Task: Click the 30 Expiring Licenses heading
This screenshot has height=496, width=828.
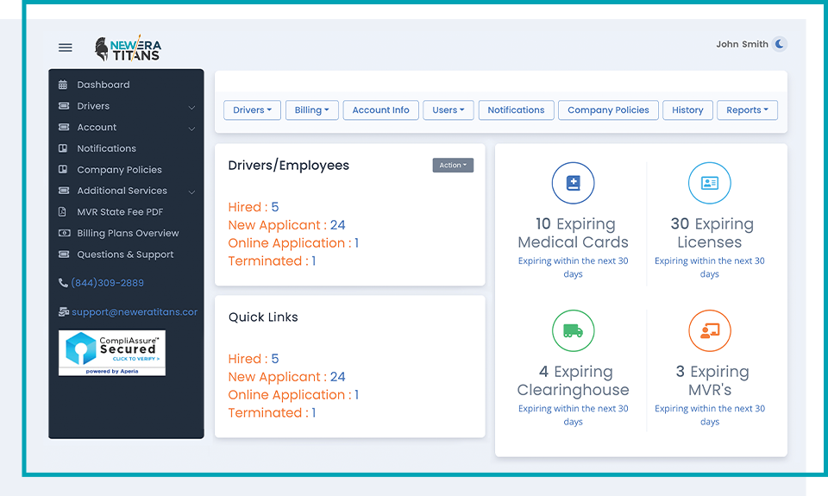Action: pyautogui.click(x=710, y=233)
